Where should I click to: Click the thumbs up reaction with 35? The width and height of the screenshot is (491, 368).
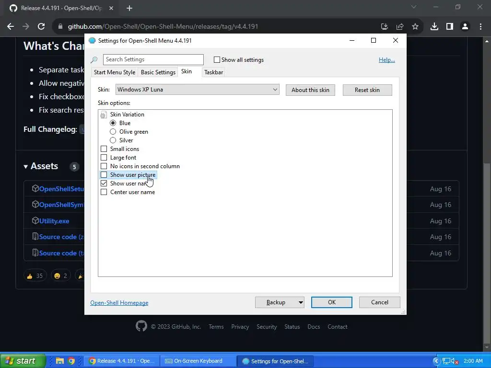(x=35, y=276)
